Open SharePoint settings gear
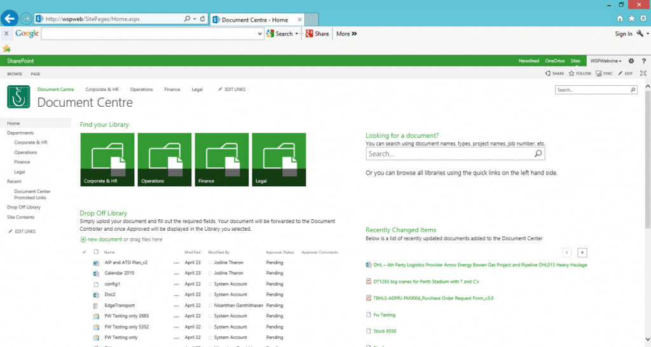This screenshot has width=651, height=347. tap(631, 60)
